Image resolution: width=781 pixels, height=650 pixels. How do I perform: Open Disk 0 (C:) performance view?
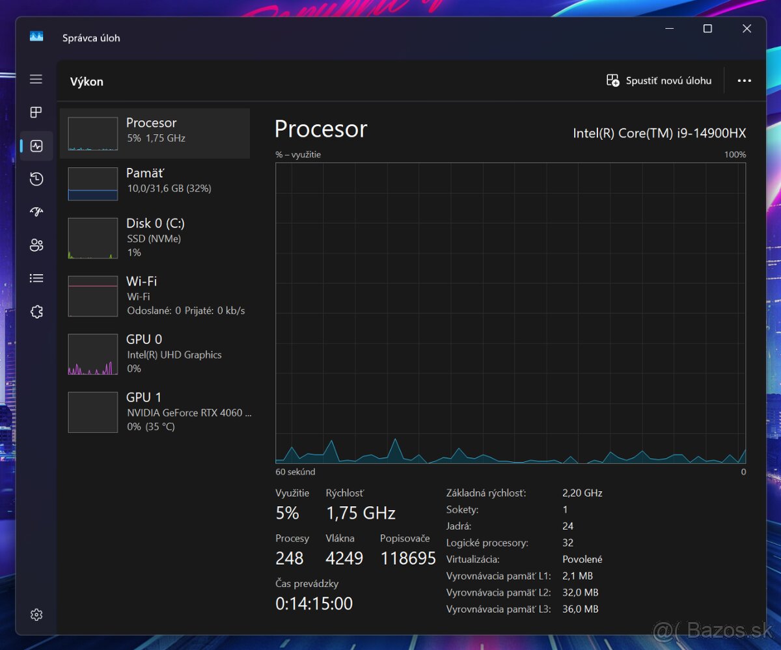(155, 238)
